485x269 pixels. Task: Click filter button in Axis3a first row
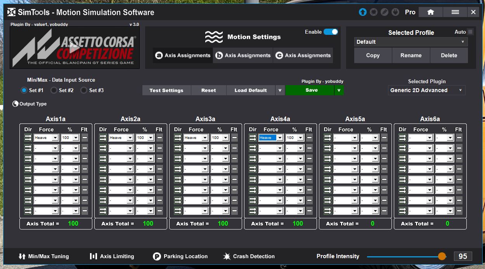pos(234,137)
